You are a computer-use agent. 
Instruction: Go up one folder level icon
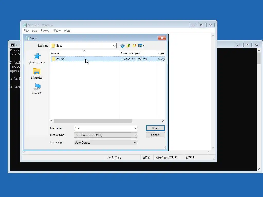[128, 46]
